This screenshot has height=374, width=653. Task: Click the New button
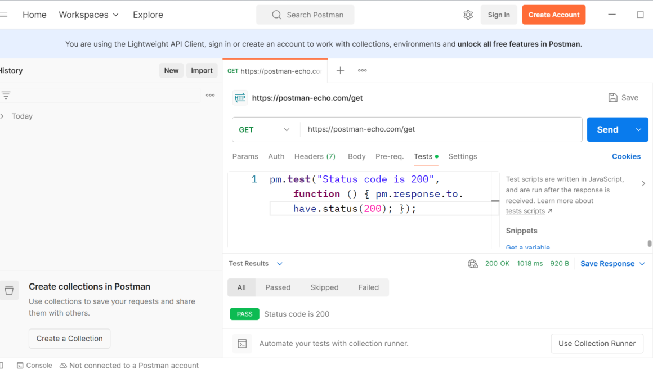tap(171, 71)
